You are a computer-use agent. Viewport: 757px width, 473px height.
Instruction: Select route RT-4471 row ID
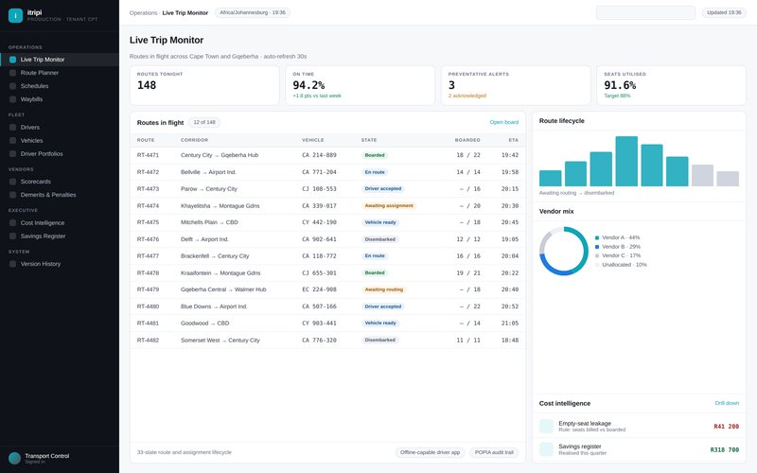click(148, 155)
